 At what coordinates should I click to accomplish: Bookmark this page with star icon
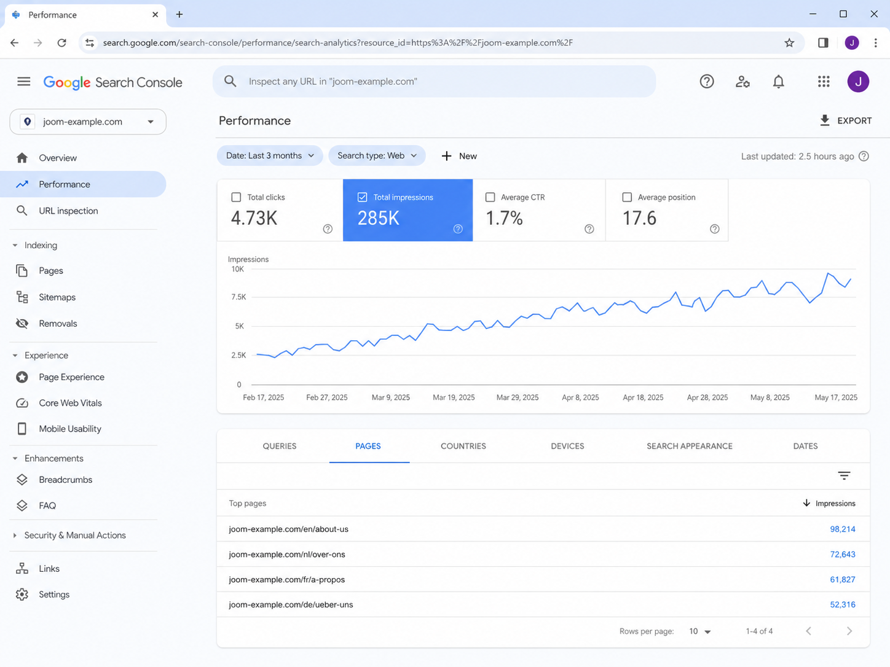(x=789, y=43)
